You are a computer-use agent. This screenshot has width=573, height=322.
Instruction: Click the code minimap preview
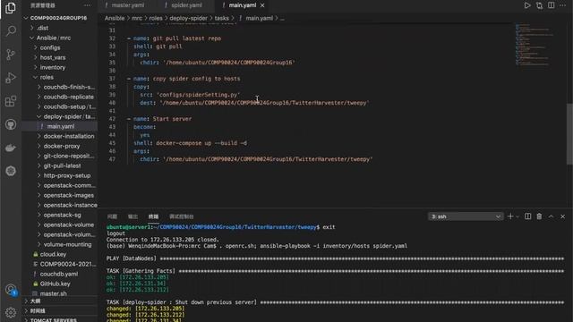click(534, 45)
